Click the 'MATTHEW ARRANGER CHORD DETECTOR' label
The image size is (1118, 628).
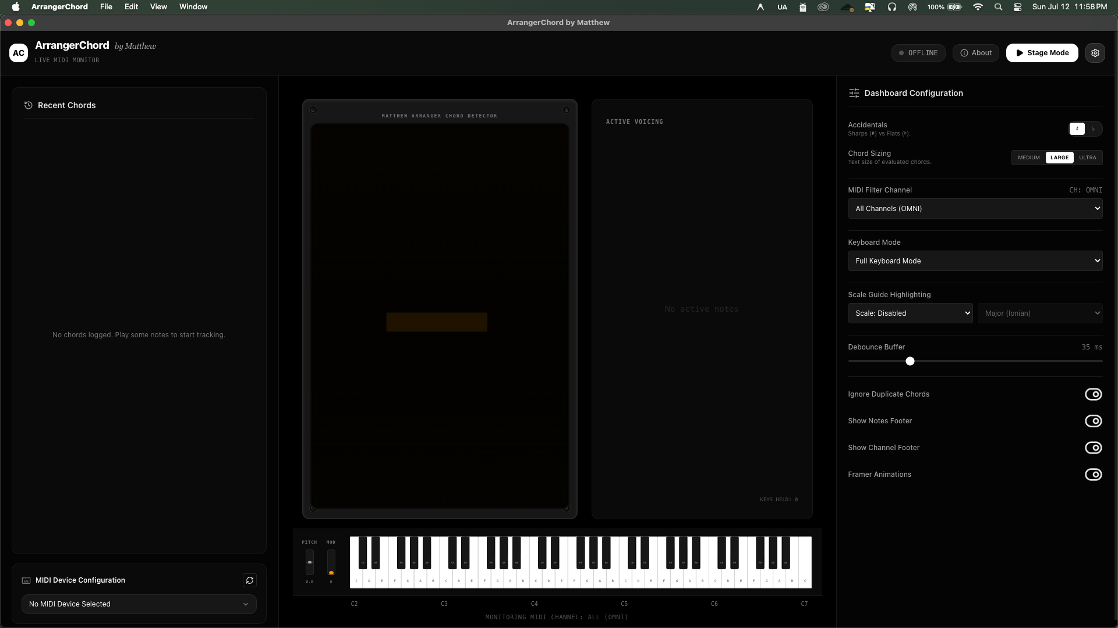click(439, 116)
